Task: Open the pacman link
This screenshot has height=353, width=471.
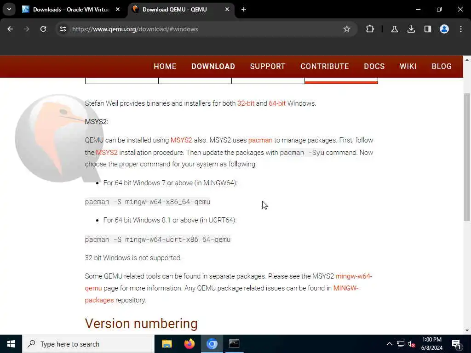Action: pyautogui.click(x=260, y=140)
